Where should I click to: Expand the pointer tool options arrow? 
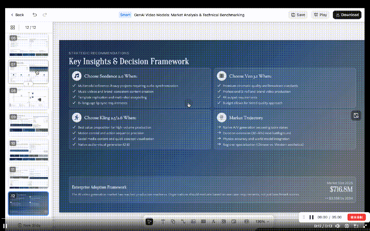155,222
